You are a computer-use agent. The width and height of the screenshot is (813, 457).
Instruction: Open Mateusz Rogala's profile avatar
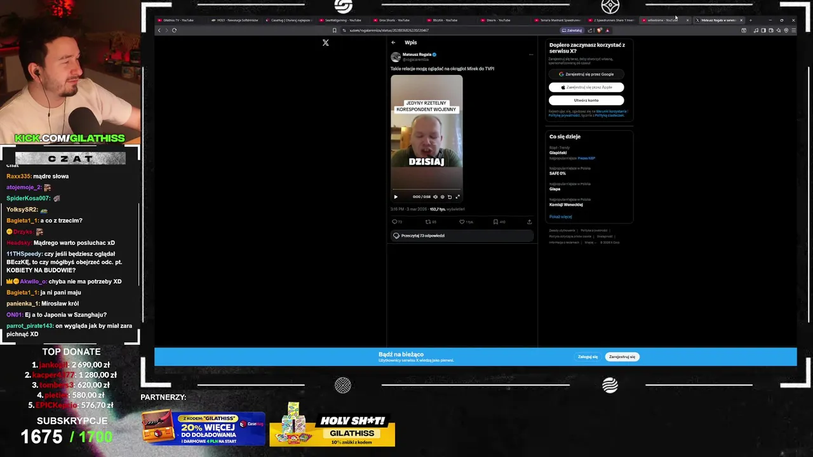[x=396, y=57]
